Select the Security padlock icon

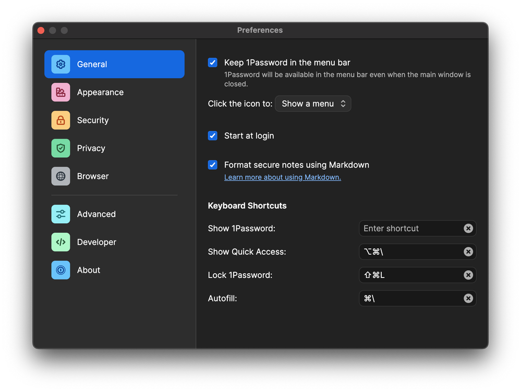coord(60,120)
